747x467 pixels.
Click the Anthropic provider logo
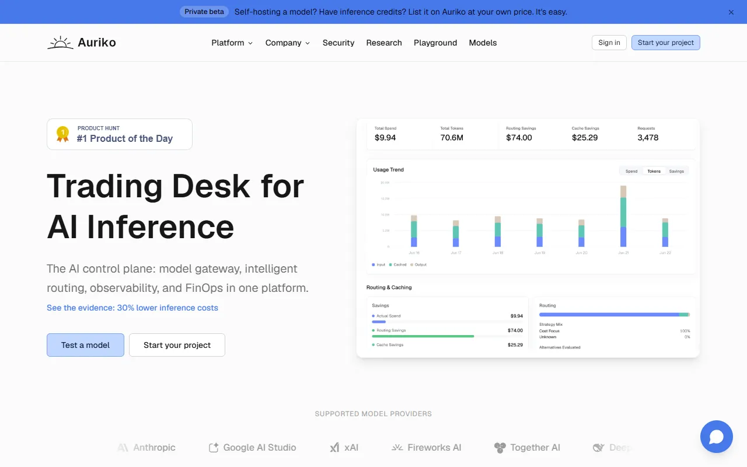coord(146,448)
